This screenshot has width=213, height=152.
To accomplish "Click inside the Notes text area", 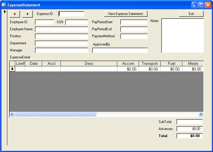I will (x=182, y=36).
